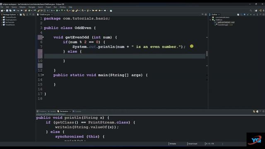This screenshot has width=265, height=149.
Task: Switch to the Javadoc tab
Action: (52, 111)
